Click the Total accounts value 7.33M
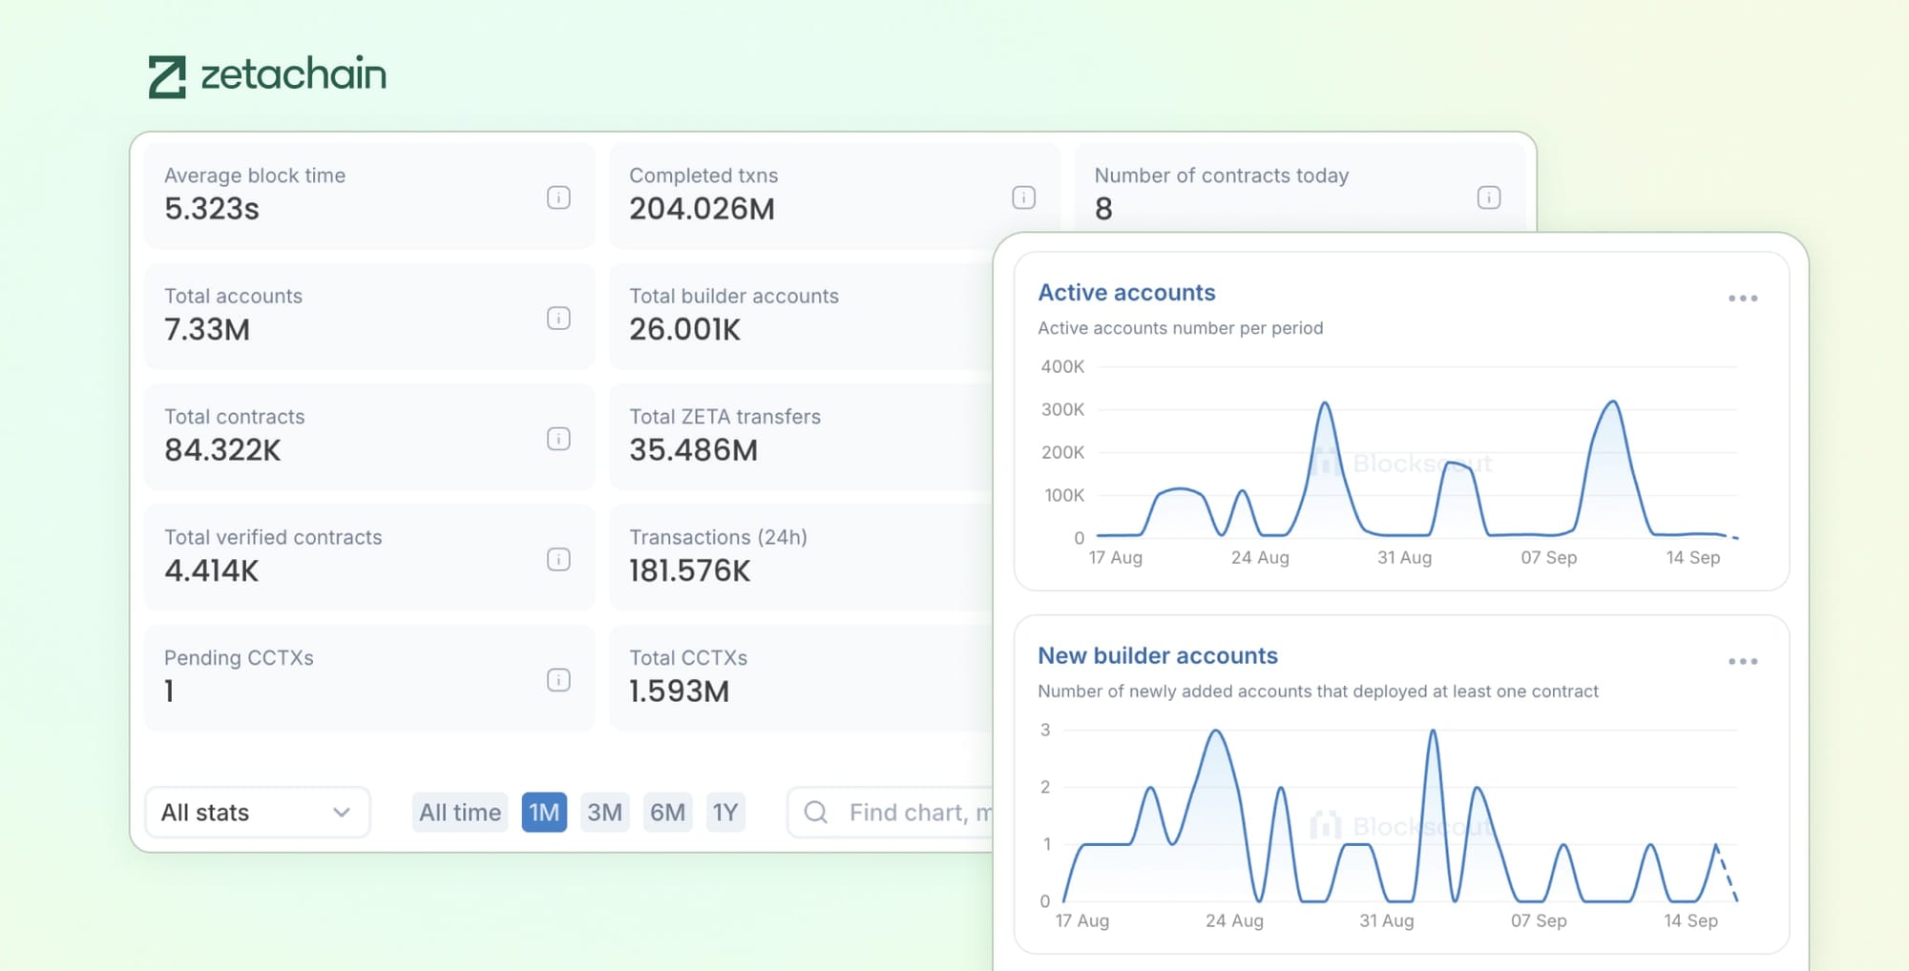The image size is (1909, 971). (x=207, y=329)
